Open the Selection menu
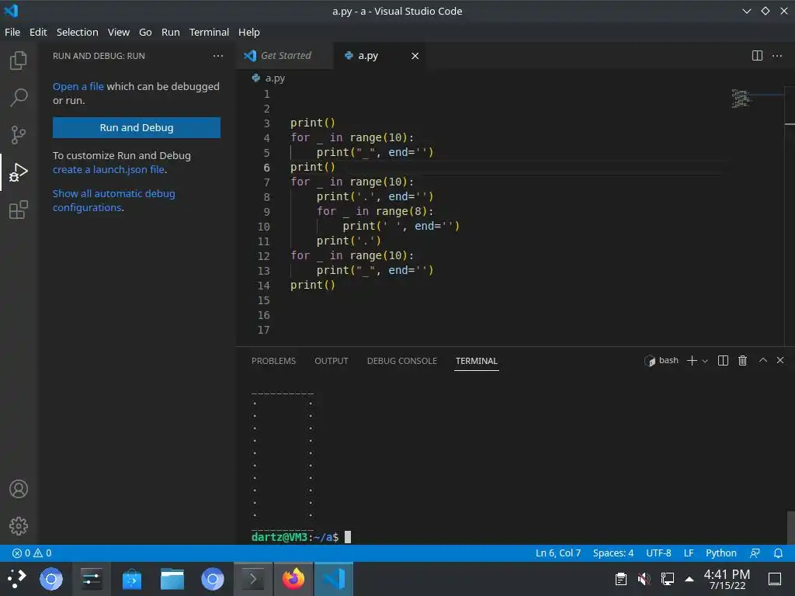This screenshot has width=795, height=596. click(77, 32)
